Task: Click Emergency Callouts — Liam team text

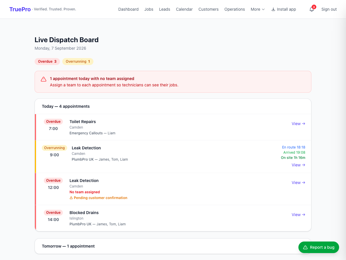Action: click(92, 133)
